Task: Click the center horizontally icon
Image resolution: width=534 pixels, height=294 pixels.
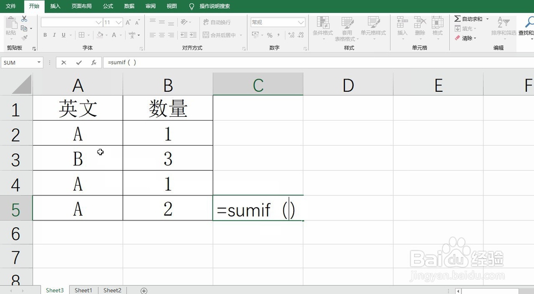Action: (x=162, y=35)
